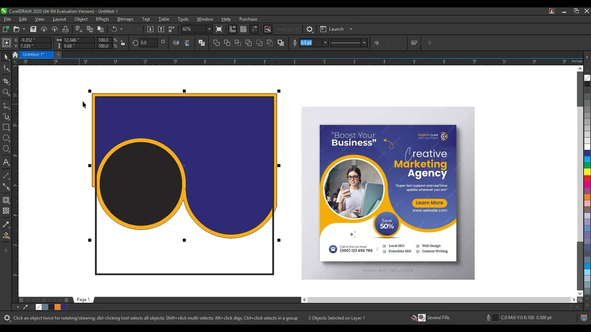The height and width of the screenshot is (332, 591).
Task: Select the Rectangle tool
Action: pyautogui.click(x=6, y=127)
